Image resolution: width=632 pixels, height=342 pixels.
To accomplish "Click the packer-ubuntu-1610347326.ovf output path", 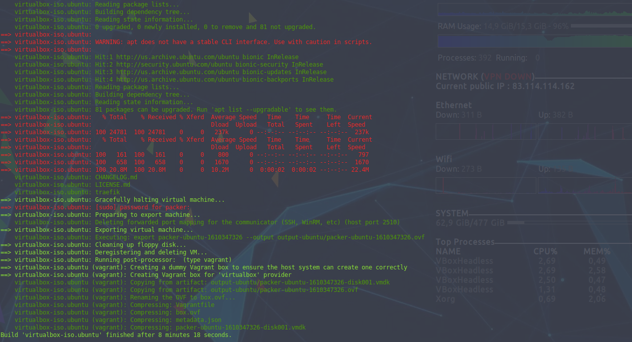I will click(x=351, y=237).
